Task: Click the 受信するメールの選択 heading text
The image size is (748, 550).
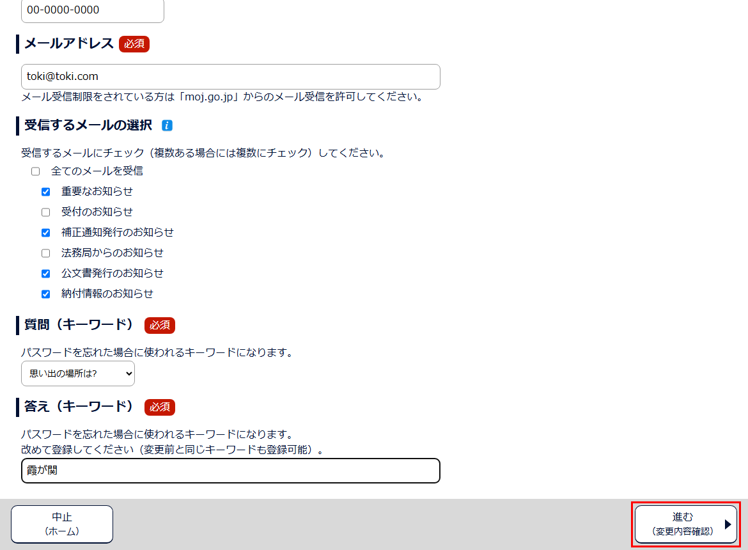Action: [88, 125]
